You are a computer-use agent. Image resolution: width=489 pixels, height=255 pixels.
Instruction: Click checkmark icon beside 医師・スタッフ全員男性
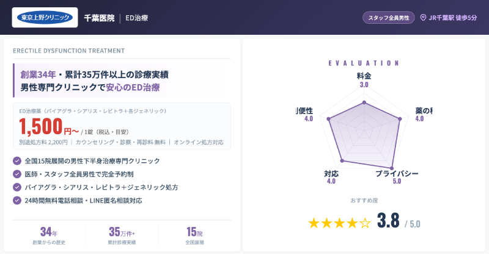[x=17, y=174]
